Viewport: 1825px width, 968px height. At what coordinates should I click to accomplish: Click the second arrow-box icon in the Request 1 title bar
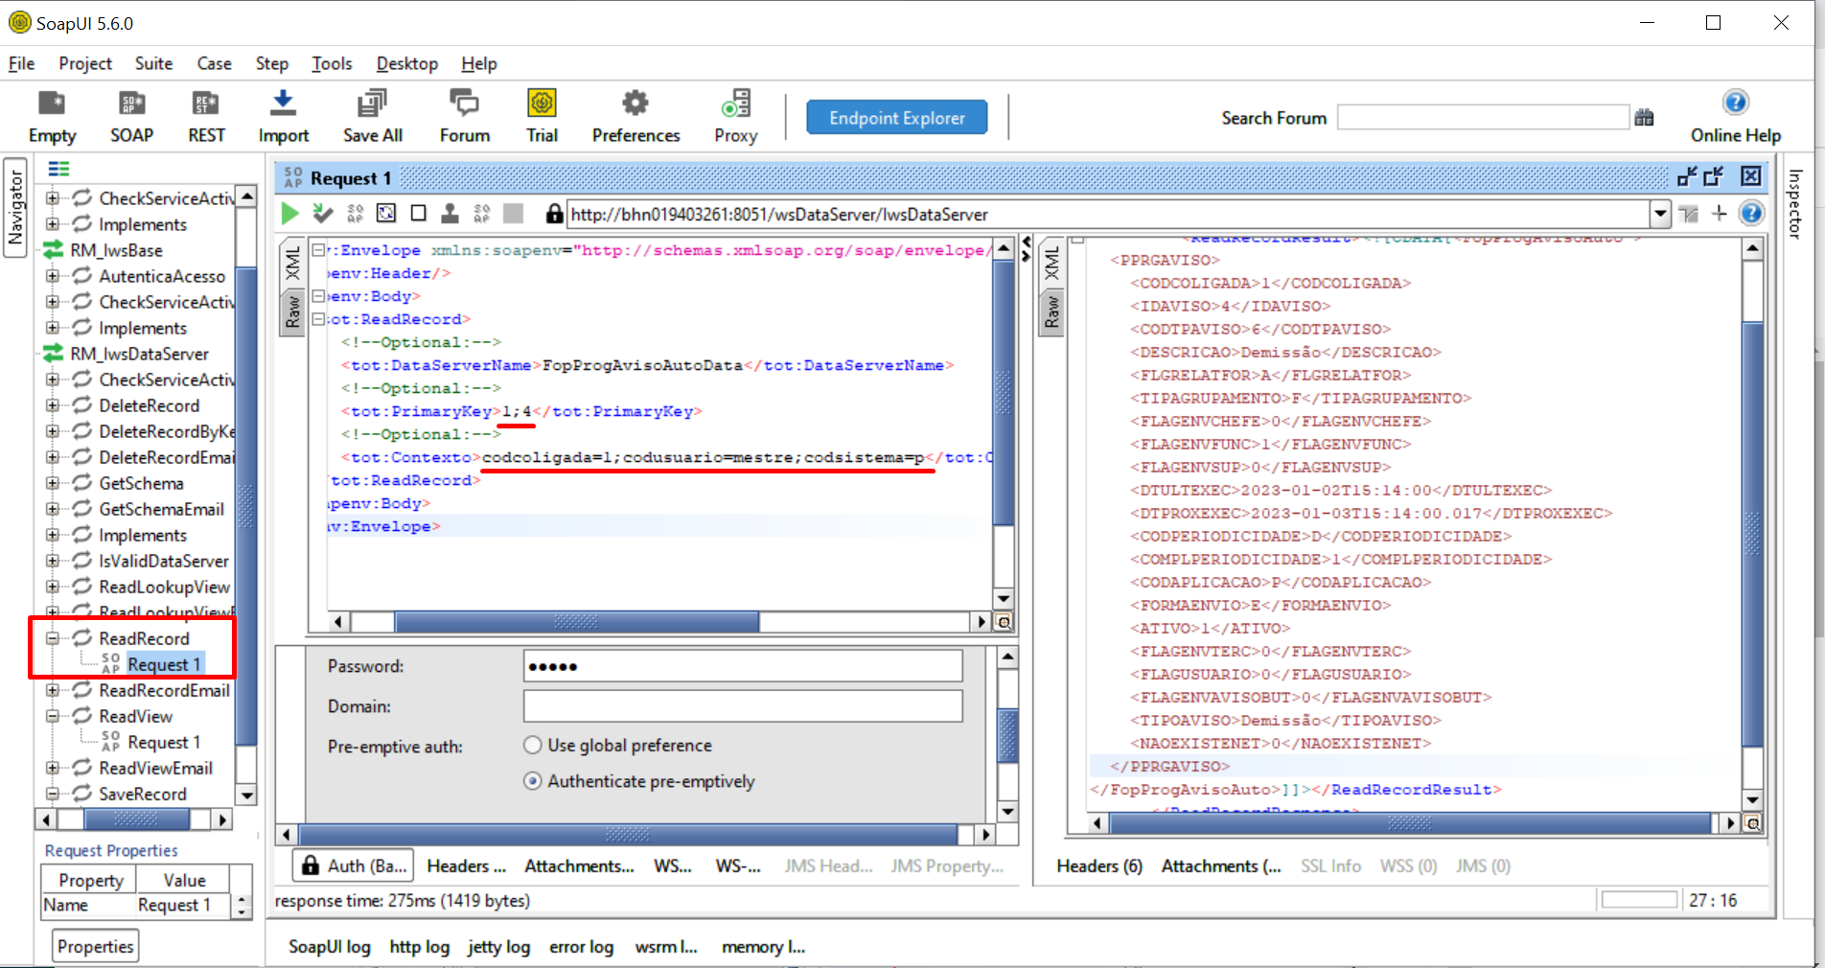[1714, 176]
